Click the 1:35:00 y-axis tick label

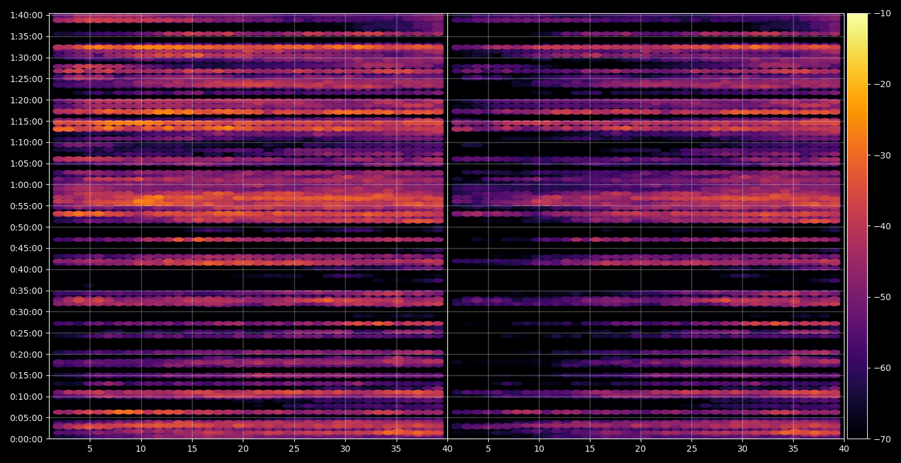coord(26,36)
